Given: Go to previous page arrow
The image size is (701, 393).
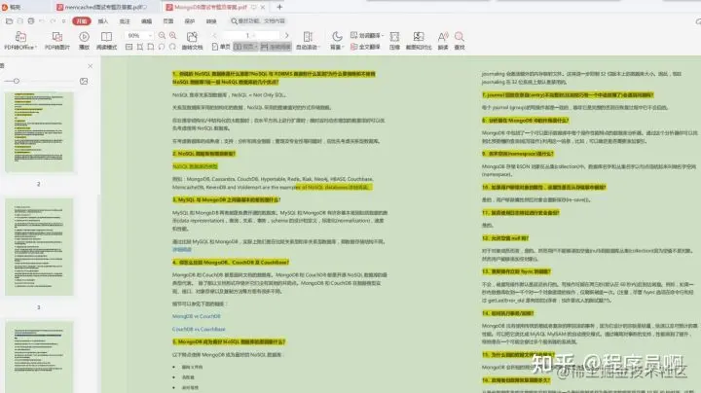Looking at the screenshot, I should (214, 35).
